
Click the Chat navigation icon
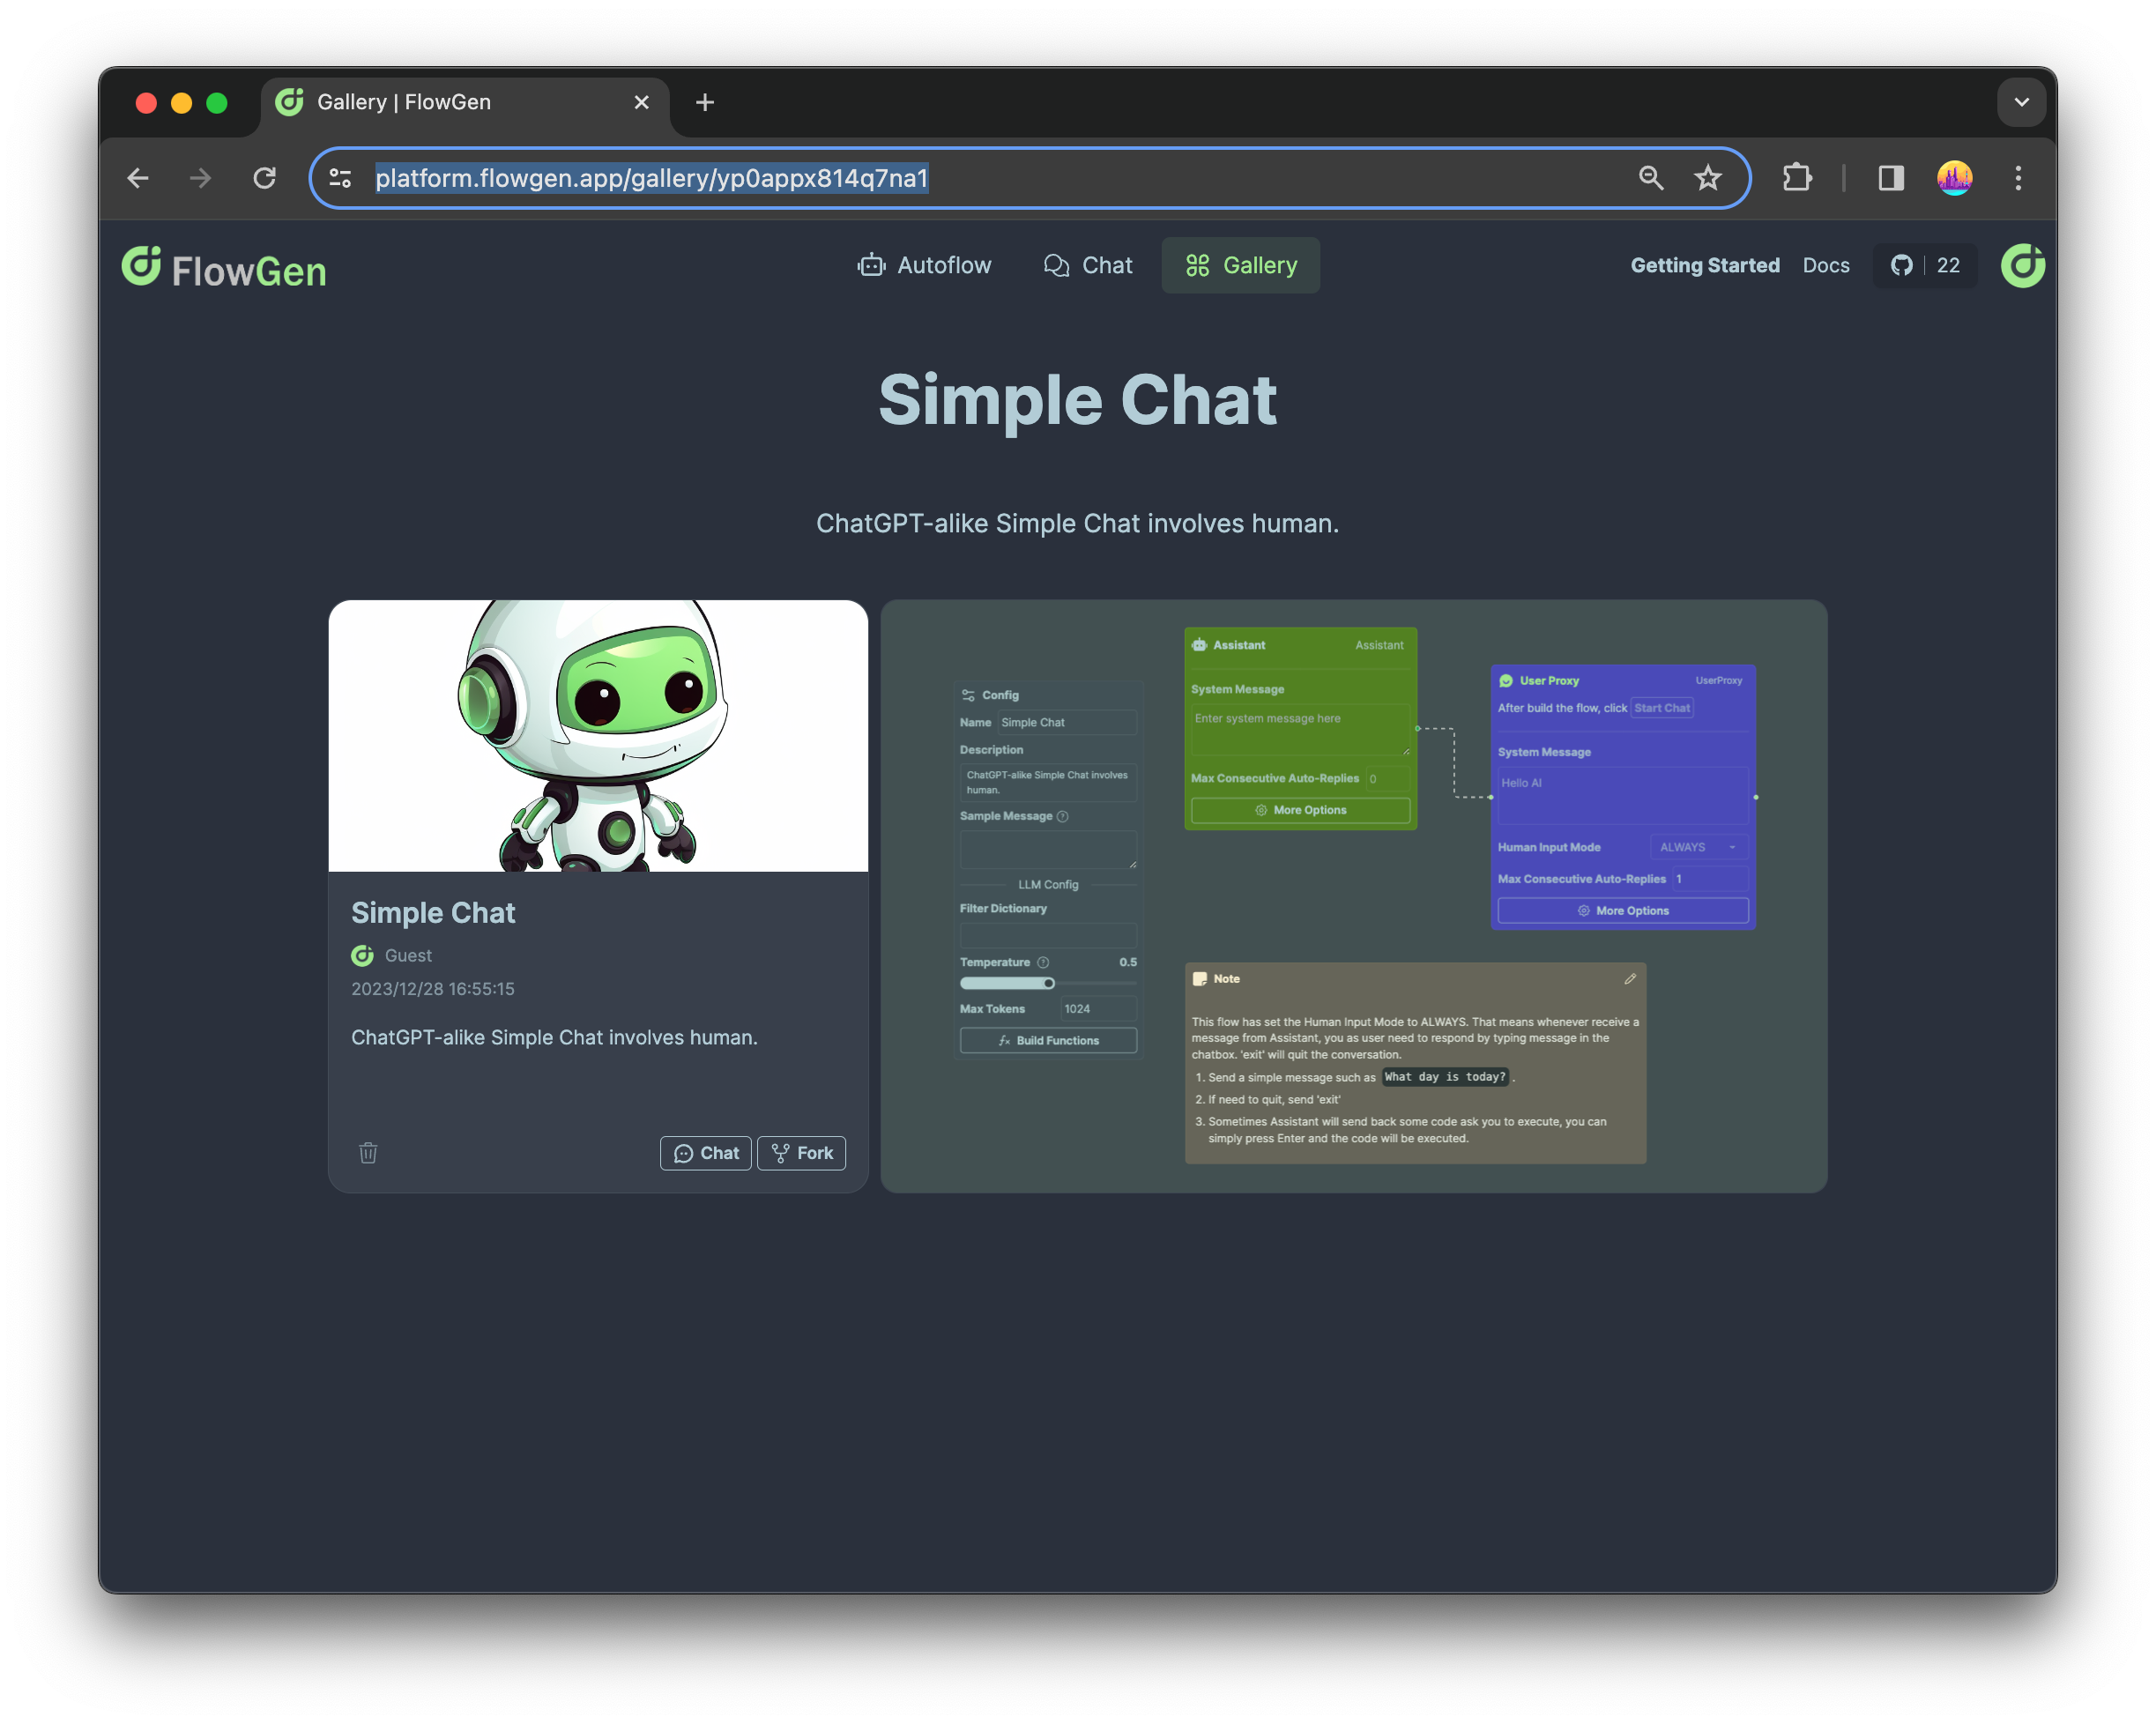(1057, 265)
